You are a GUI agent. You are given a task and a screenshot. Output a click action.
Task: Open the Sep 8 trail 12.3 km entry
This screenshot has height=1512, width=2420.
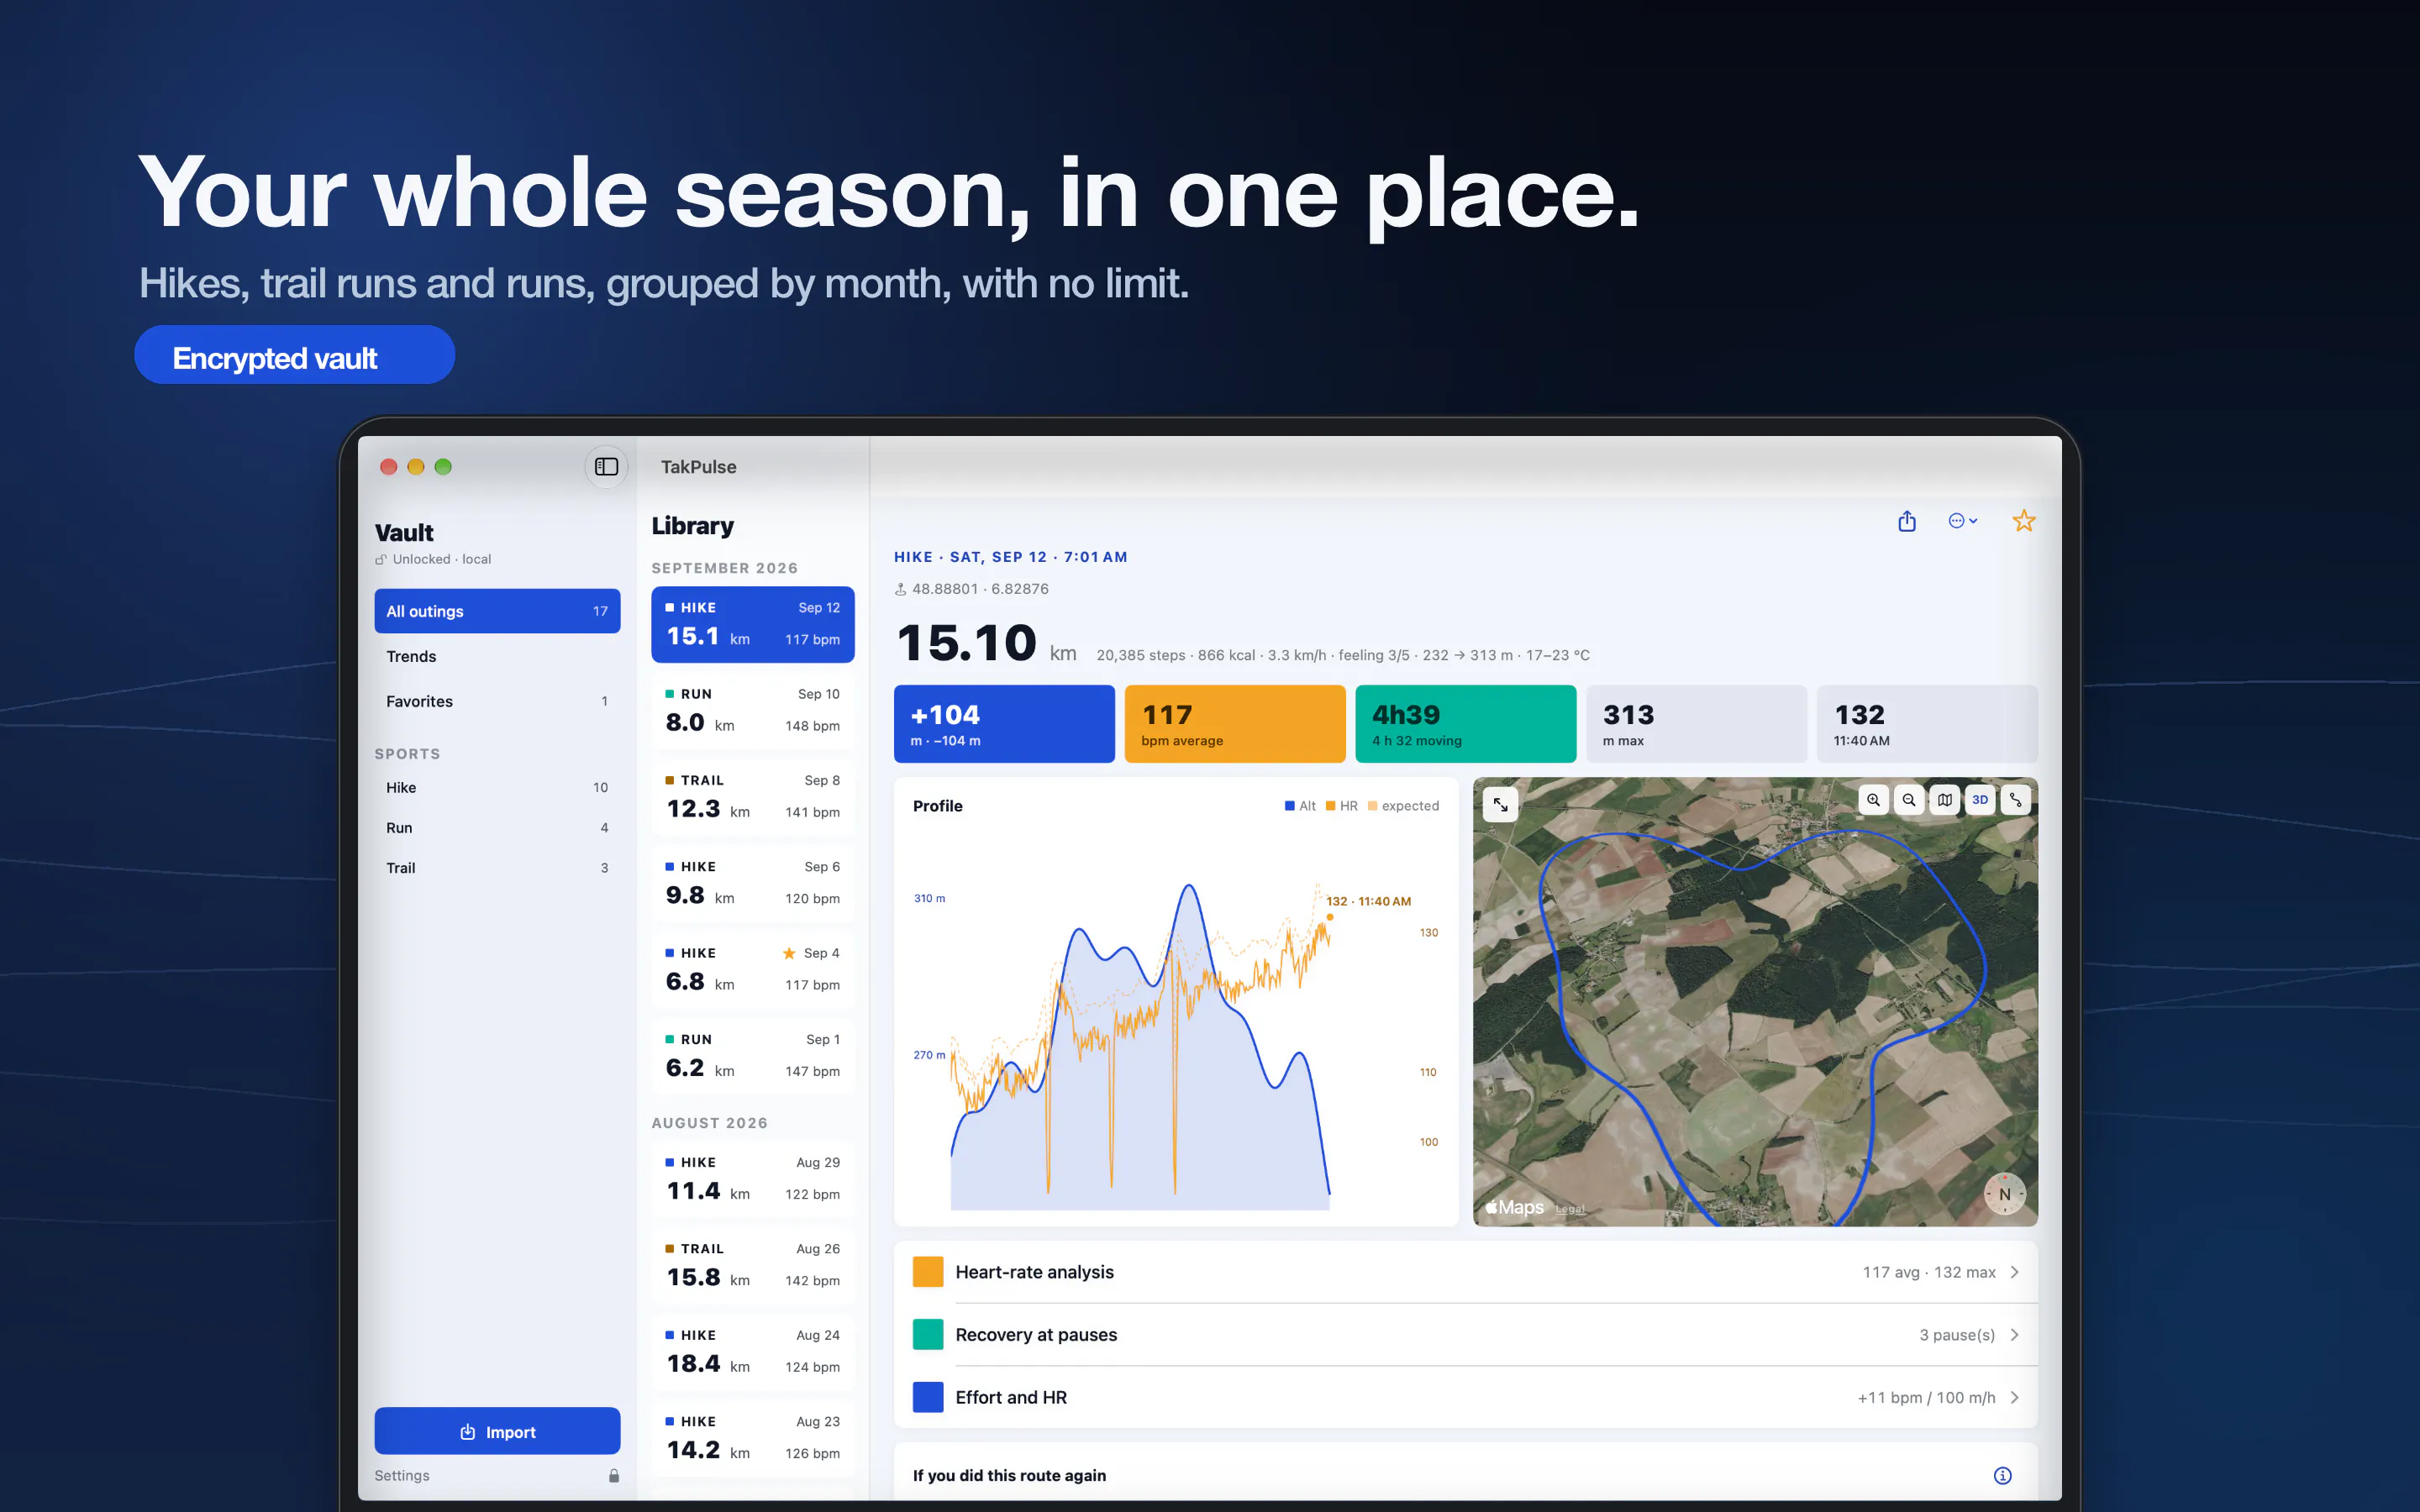[753, 797]
